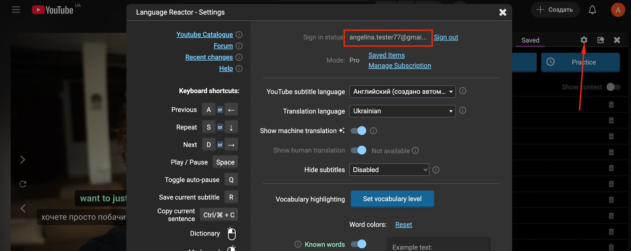This screenshot has width=631, height=251.
Task: Open Hide subtitles dropdown set to Disabled
Action: pos(389,170)
